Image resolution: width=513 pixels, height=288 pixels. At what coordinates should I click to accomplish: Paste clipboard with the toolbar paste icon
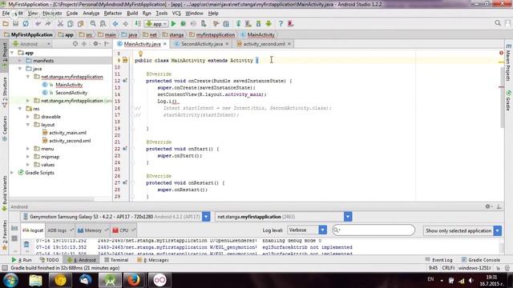tap(80, 23)
